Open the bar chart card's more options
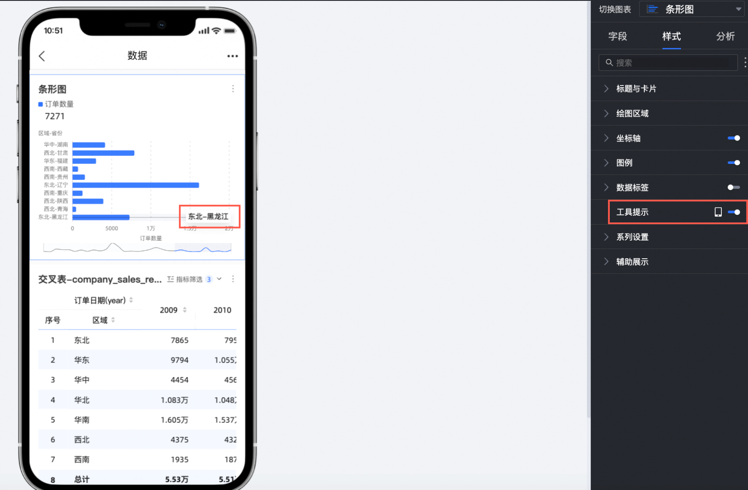The height and width of the screenshot is (490, 748). click(x=233, y=89)
